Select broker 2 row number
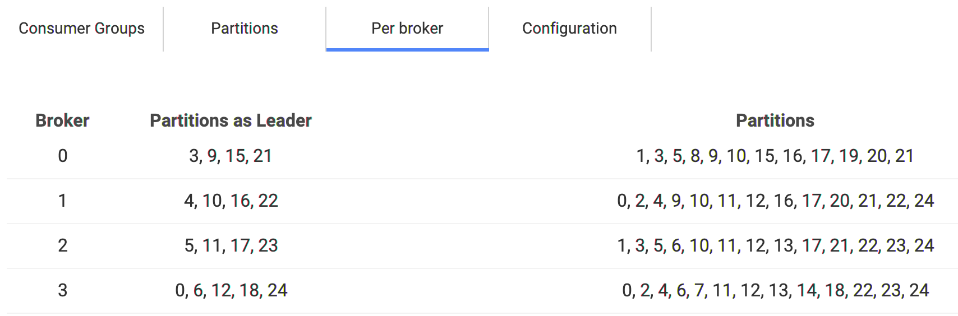This screenshot has height=316, width=958. coord(62,245)
